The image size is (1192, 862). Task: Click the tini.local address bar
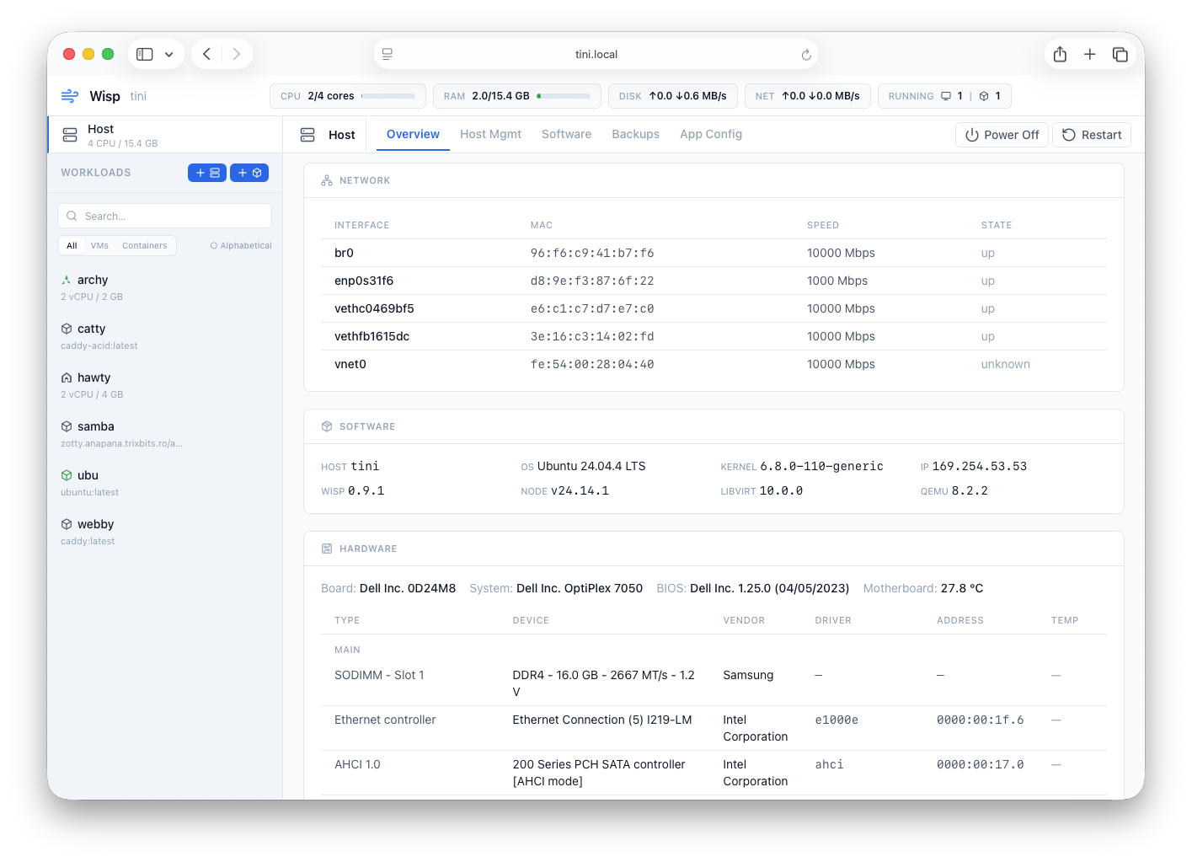[596, 54]
